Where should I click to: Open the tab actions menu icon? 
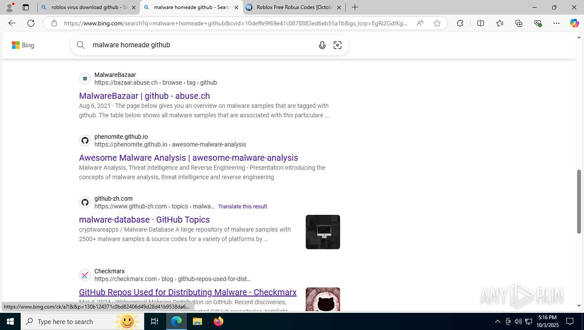pos(26,7)
